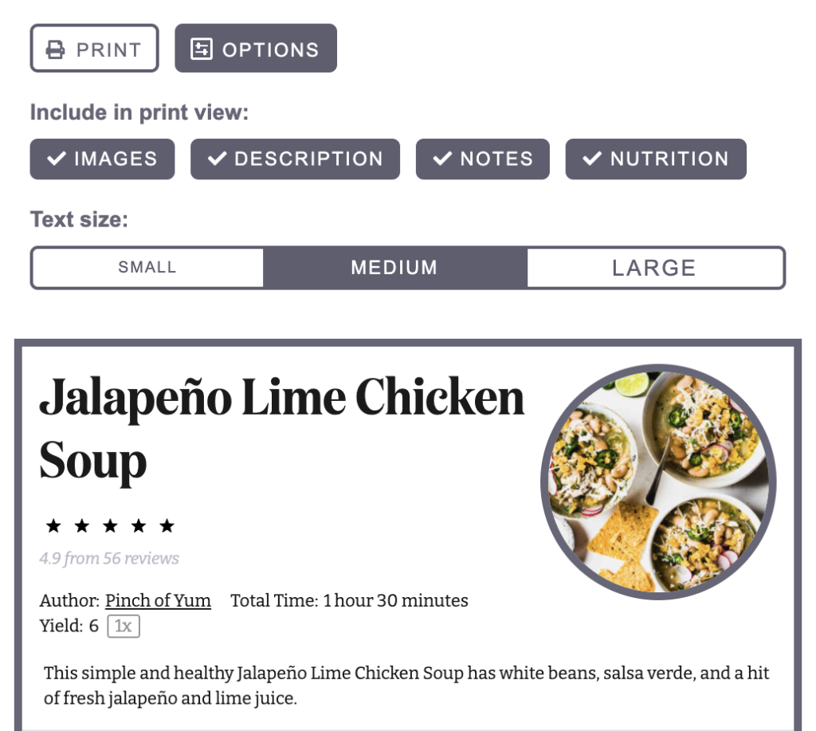This screenshot has width=816, height=731.
Task: Click the printer icon on Print button
Action: coord(55,49)
